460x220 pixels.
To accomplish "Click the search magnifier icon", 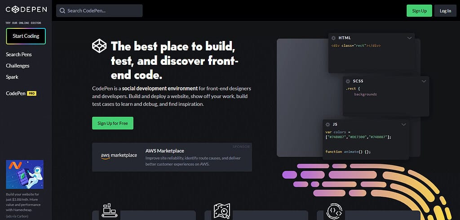I will pos(62,11).
